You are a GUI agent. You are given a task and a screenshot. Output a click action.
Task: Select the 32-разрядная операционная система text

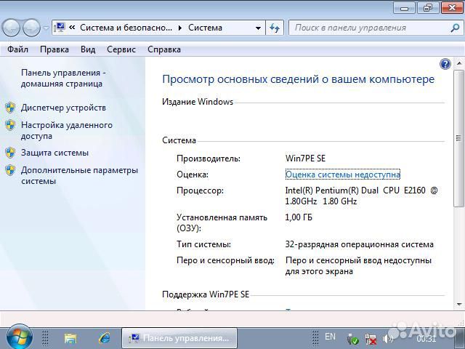pyautogui.click(x=359, y=244)
